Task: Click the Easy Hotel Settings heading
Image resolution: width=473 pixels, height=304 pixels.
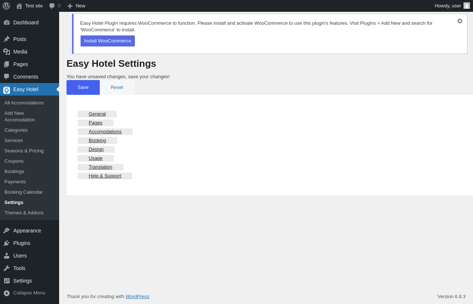Action: click(111, 63)
